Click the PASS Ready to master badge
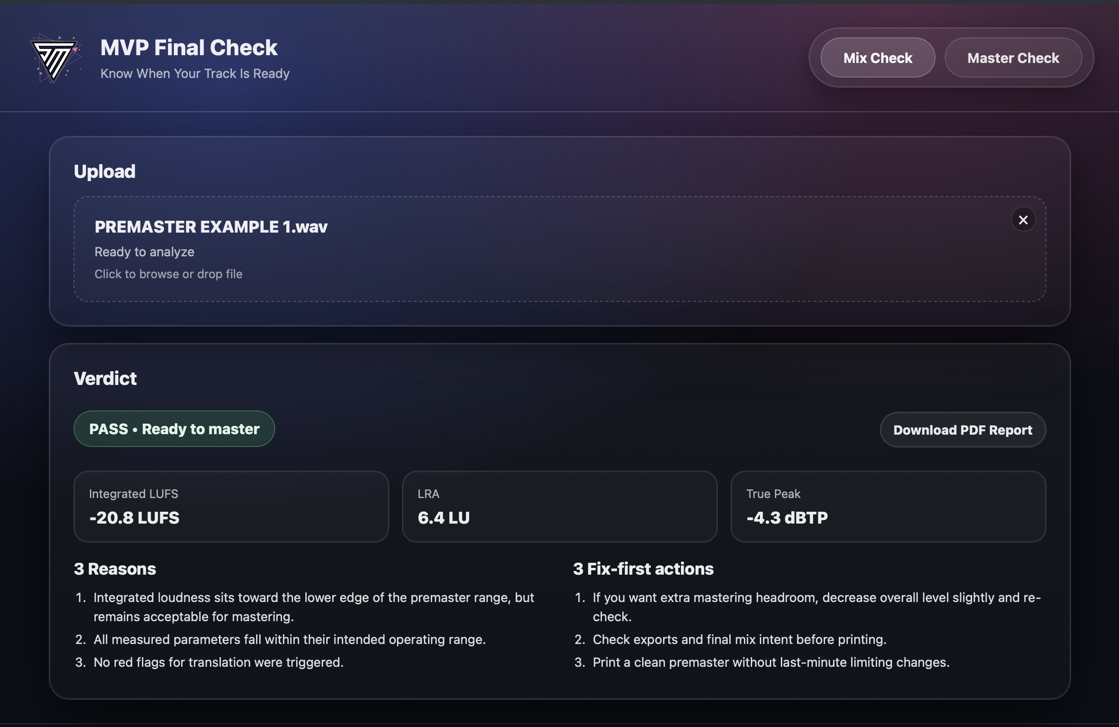This screenshot has width=1119, height=727. [x=174, y=429]
